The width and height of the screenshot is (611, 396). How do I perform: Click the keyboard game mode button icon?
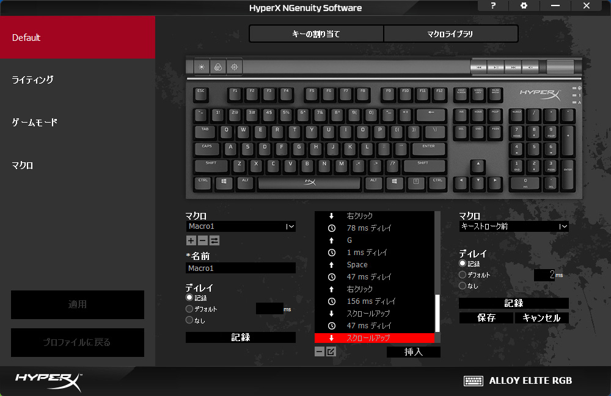234,67
